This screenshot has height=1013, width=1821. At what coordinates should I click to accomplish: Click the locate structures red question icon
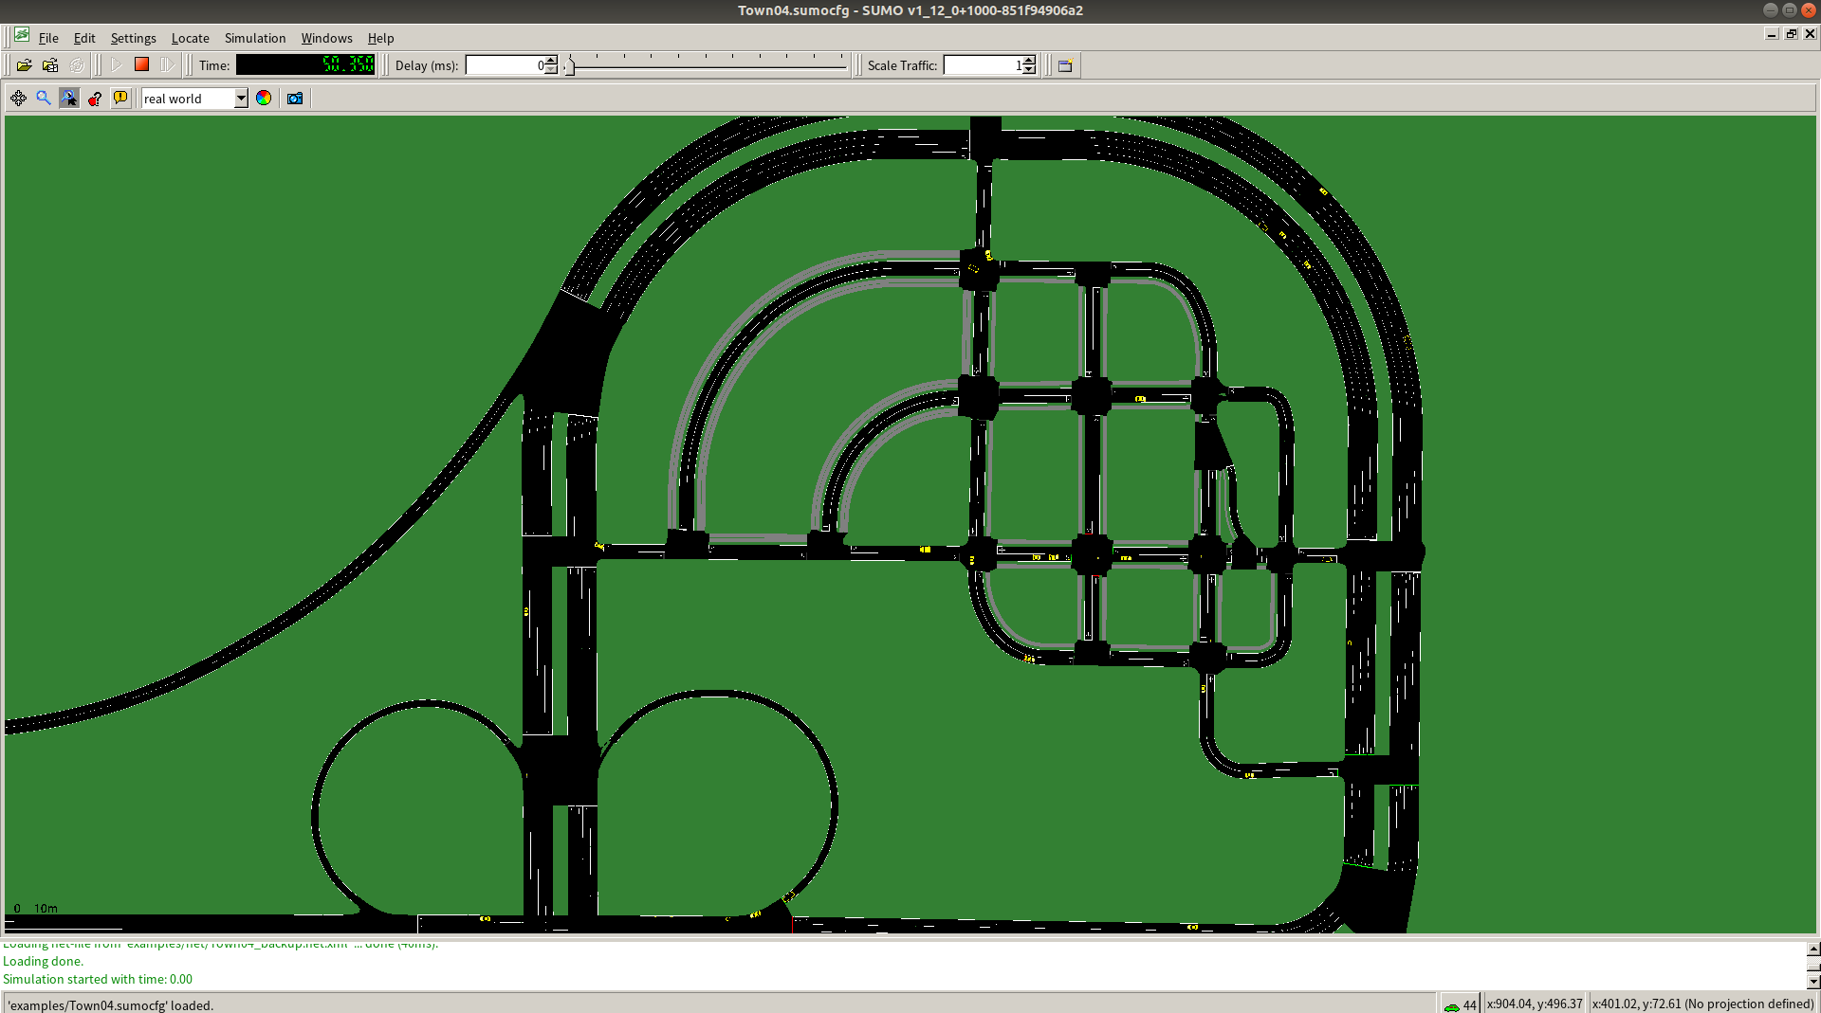(x=95, y=99)
